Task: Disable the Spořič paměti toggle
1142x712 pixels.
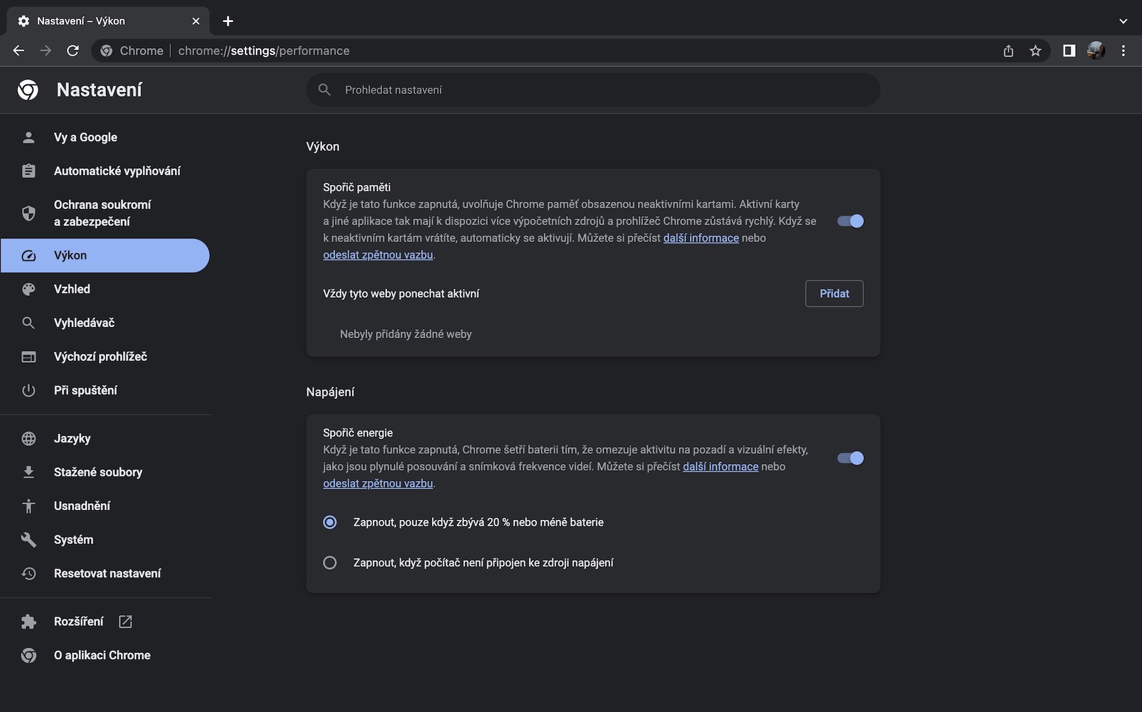Action: [850, 221]
